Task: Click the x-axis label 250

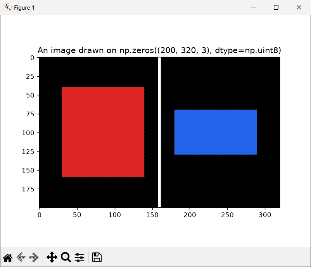Action: [227, 215]
